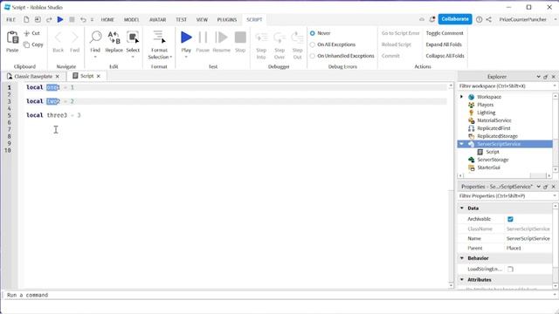Switch to the MODEL ribbon tab
The height and width of the screenshot is (314, 559).
pyautogui.click(x=132, y=19)
